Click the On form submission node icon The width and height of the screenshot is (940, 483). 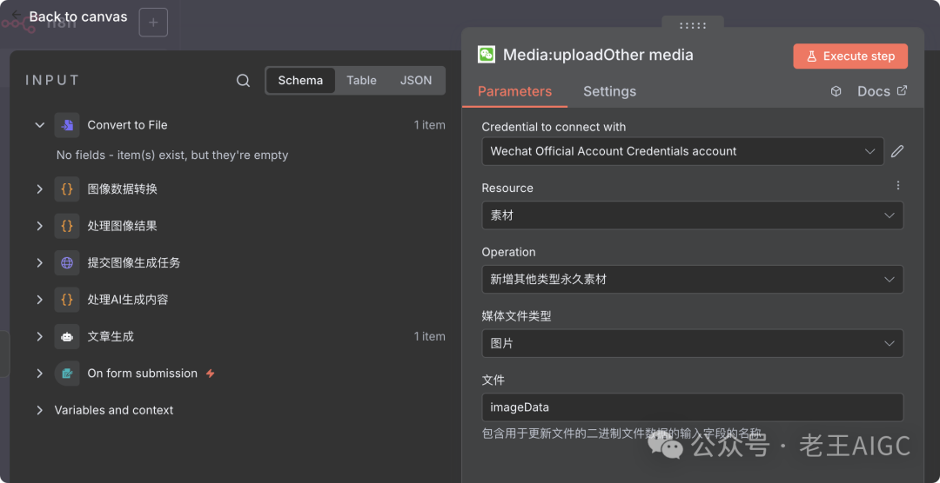67,374
